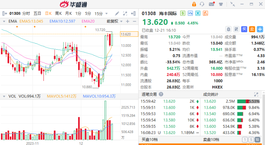Image resolution: width=265 pixels, height=145 pixels.
Task: Remove indicator with minus icon
Action: tap(135, 21)
